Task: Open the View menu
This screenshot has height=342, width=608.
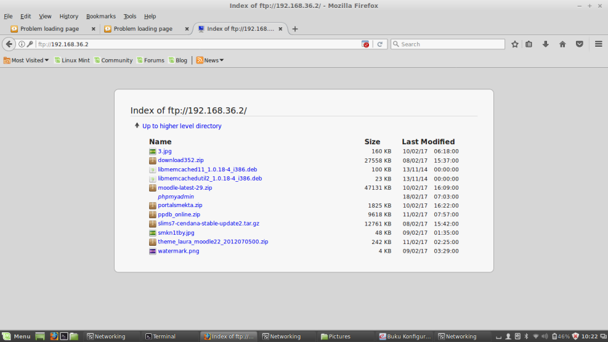Action: [45, 16]
